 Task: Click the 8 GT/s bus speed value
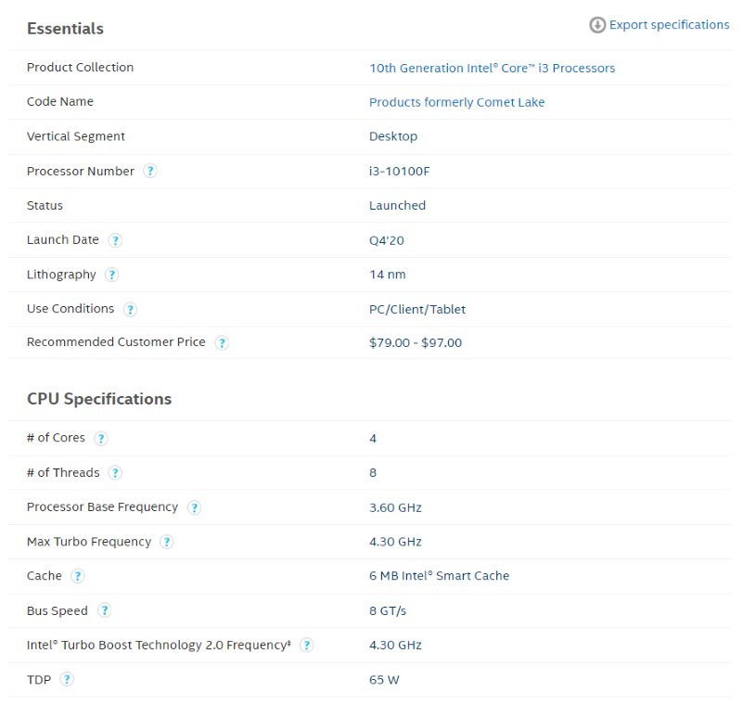[388, 610]
